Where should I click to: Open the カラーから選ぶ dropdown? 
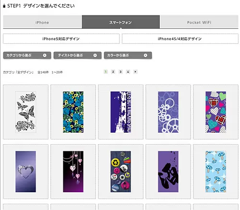[x=128, y=55]
